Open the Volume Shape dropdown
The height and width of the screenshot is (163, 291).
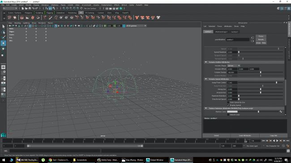point(233,66)
